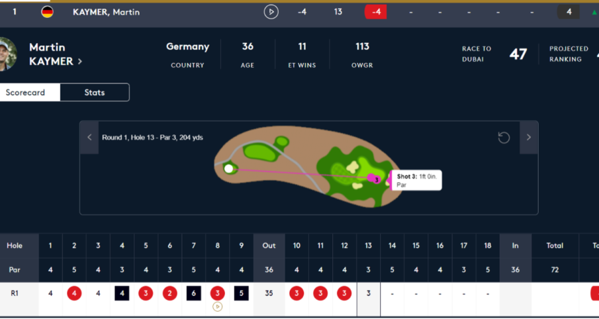Viewport: 599px width, 319px height.
Task: Click the white tee marker on hole map
Action: click(229, 169)
